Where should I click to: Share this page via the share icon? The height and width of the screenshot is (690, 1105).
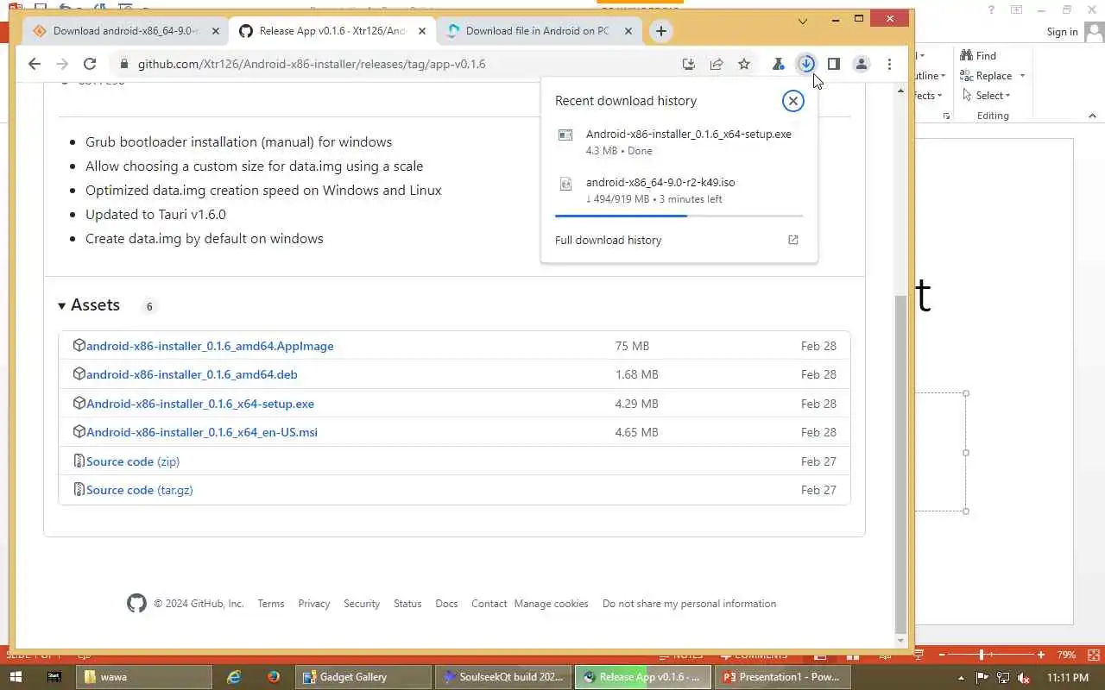(x=717, y=64)
